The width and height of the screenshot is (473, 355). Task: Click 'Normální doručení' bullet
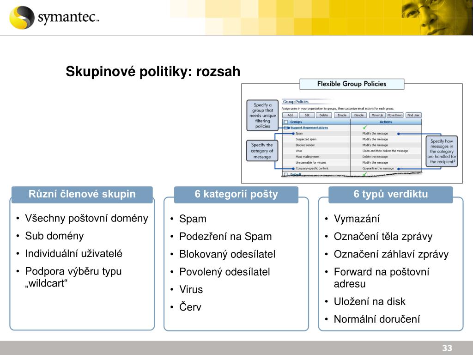tap(377, 319)
